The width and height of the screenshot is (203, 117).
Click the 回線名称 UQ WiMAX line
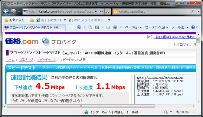pyautogui.click(x=152, y=88)
